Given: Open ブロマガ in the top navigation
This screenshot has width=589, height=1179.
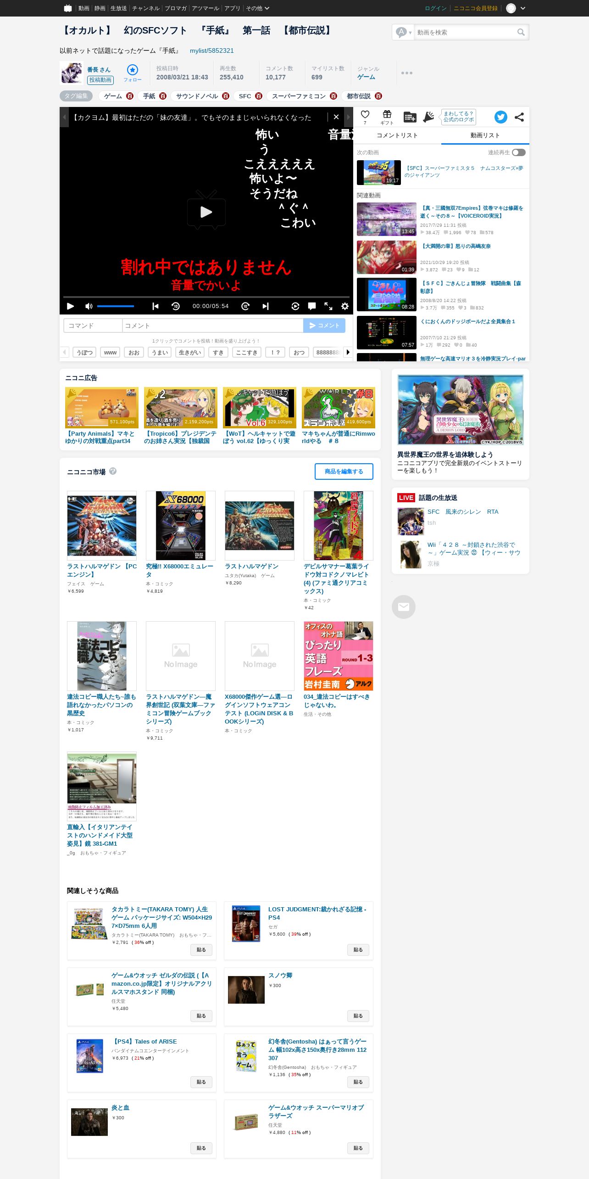Looking at the screenshot, I should (176, 8).
